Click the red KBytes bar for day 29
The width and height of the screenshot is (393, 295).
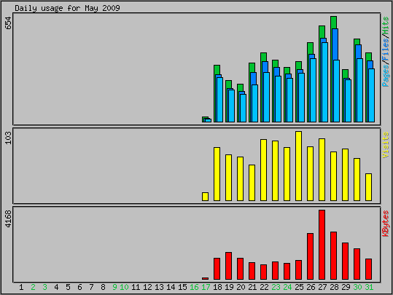(x=345, y=261)
